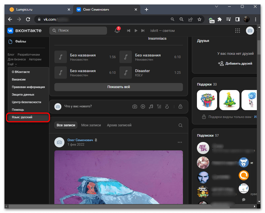The height and width of the screenshot is (213, 265).
Task: Open a new browser tab
Action: point(147,10)
